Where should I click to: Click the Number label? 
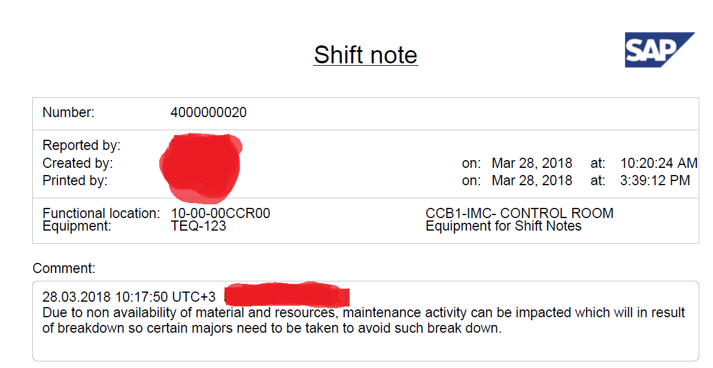68,112
